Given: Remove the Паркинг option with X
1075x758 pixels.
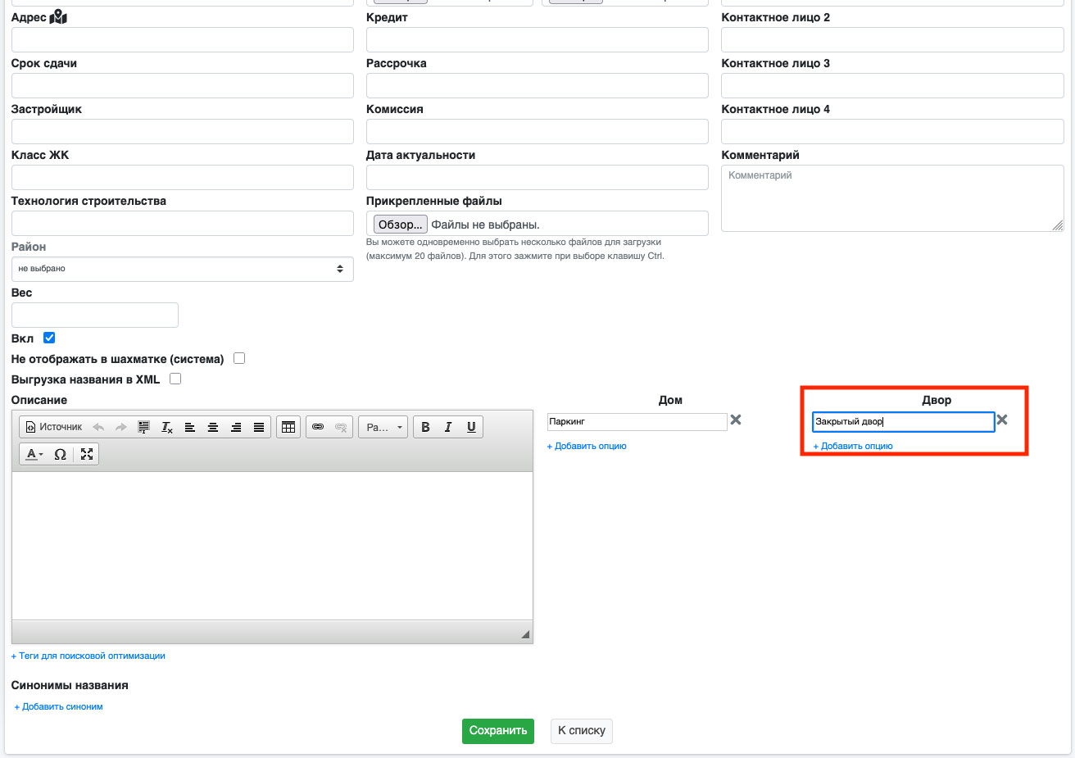Looking at the screenshot, I should [736, 420].
